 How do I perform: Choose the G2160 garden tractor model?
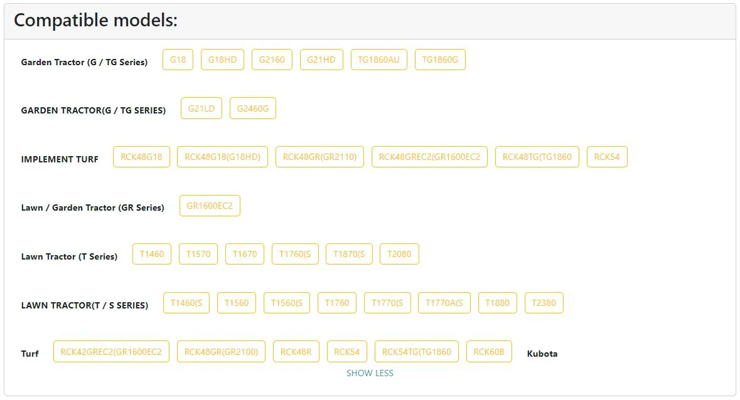coord(272,60)
